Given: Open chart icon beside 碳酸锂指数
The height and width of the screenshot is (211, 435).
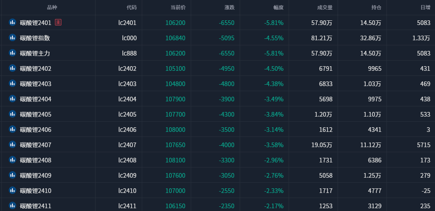Looking at the screenshot, I should (12, 37).
